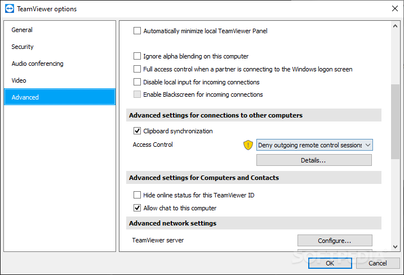404x275 pixels.
Task: Tick Disable local input for incoming connections
Action: coord(137,82)
